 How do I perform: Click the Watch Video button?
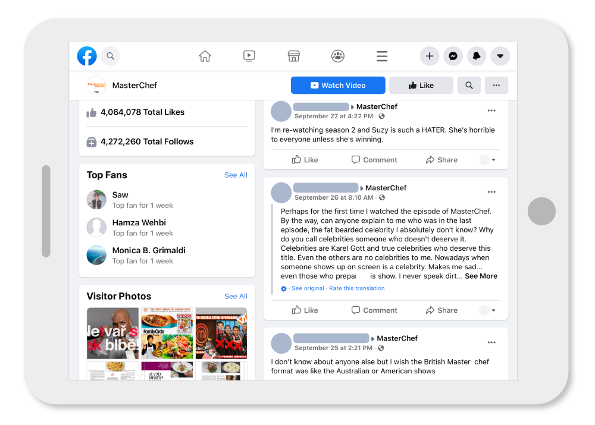click(x=338, y=85)
